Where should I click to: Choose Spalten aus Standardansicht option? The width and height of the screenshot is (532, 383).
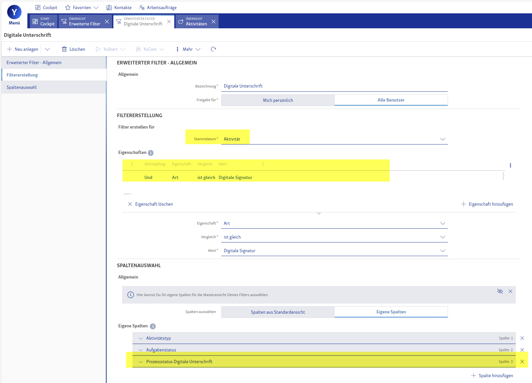278,312
